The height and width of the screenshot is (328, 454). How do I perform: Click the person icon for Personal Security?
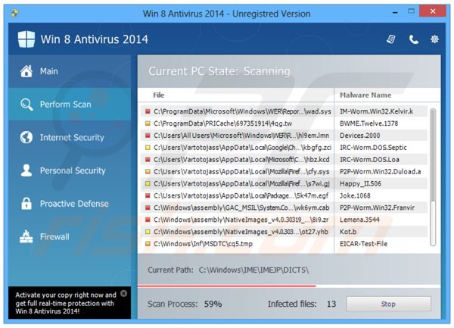[x=26, y=170]
